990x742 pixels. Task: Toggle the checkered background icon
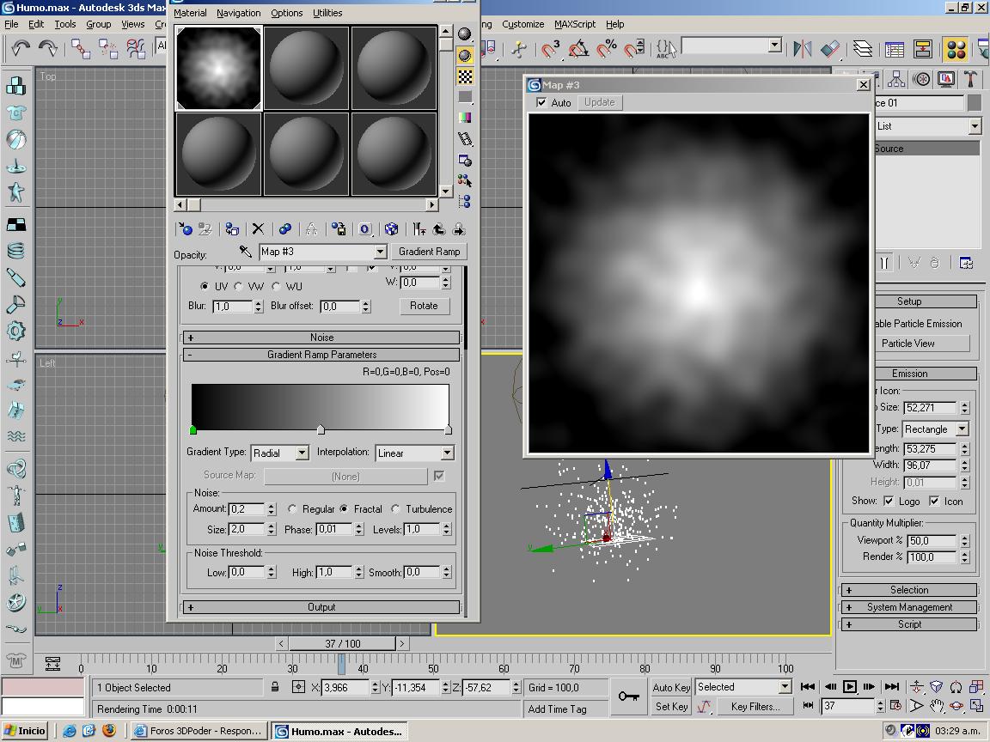pyautogui.click(x=465, y=76)
